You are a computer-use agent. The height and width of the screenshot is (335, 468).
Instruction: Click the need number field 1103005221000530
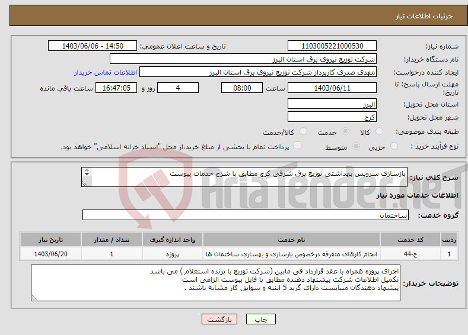coord(332,46)
